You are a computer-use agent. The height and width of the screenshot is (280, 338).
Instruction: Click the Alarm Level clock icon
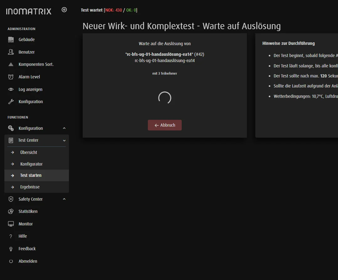(x=11, y=77)
